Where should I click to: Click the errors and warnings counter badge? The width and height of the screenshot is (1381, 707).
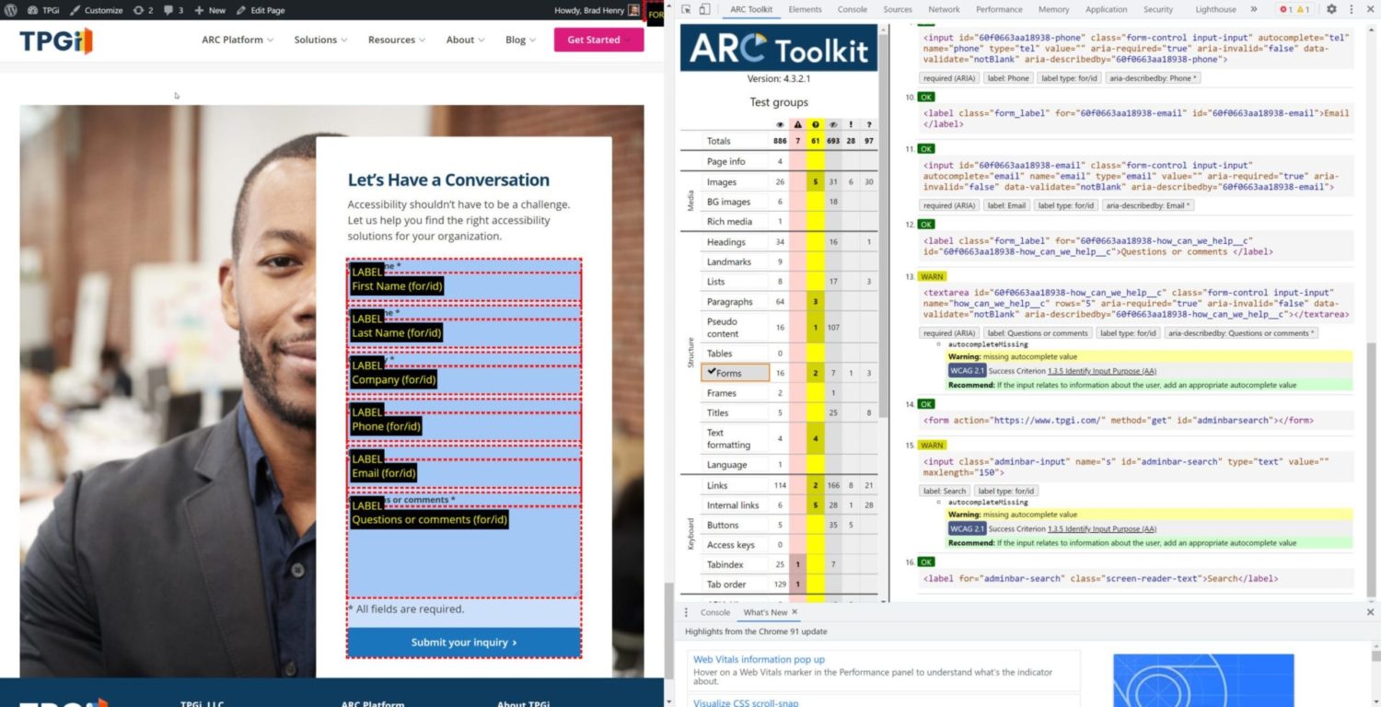1294,9
